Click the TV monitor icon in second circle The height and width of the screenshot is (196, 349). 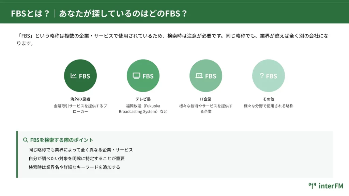tap(136, 76)
